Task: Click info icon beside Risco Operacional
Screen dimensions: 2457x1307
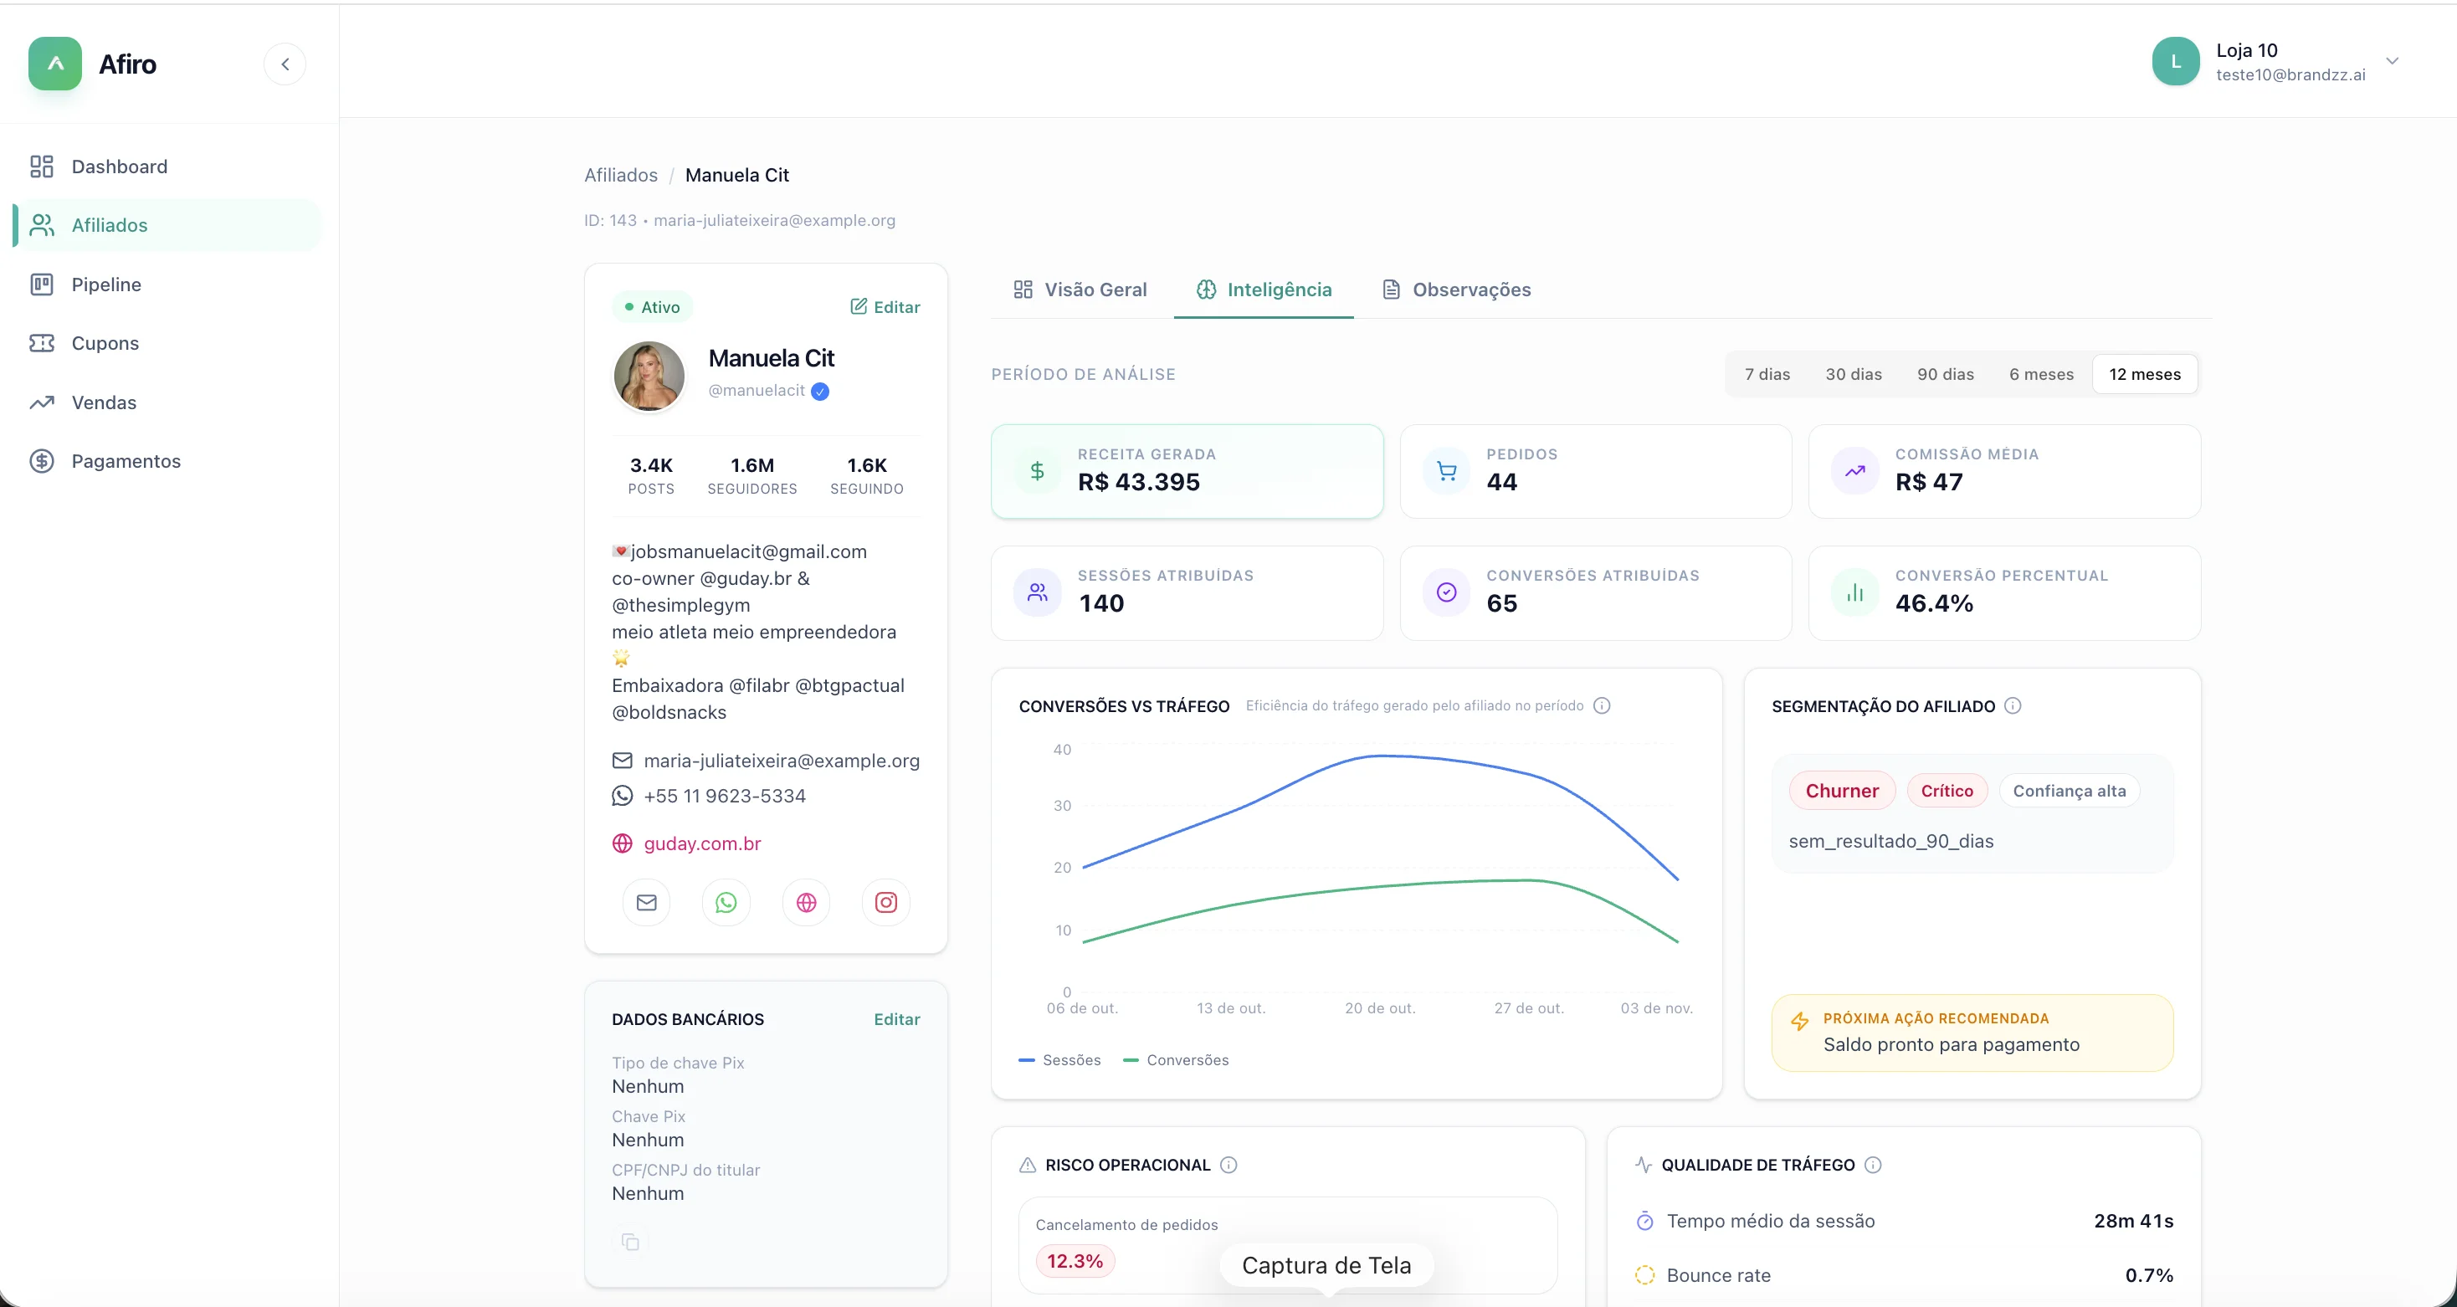Action: (x=1228, y=1165)
